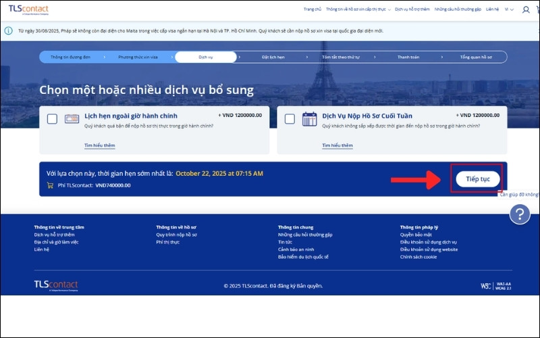This screenshot has height=338, width=540.
Task: Open 'Những câu hỏi thường gặp' in top menu
Action: point(459,9)
